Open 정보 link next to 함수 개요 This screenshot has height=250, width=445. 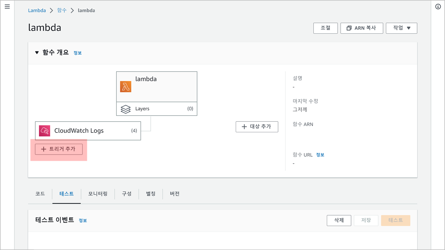78,53
